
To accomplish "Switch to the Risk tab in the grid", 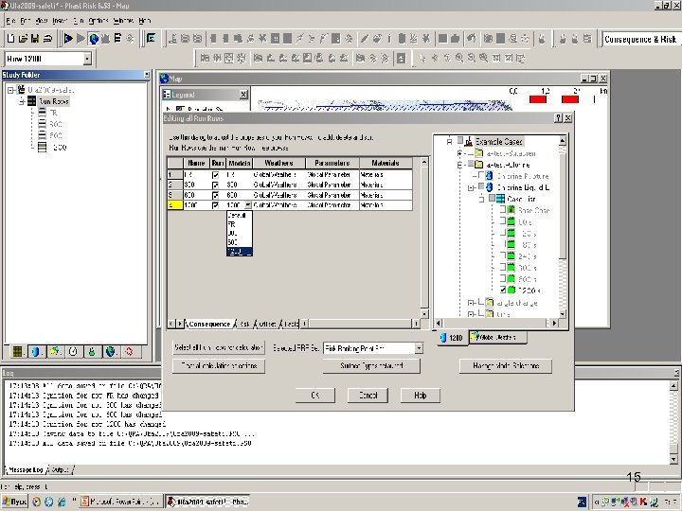I will [244, 324].
